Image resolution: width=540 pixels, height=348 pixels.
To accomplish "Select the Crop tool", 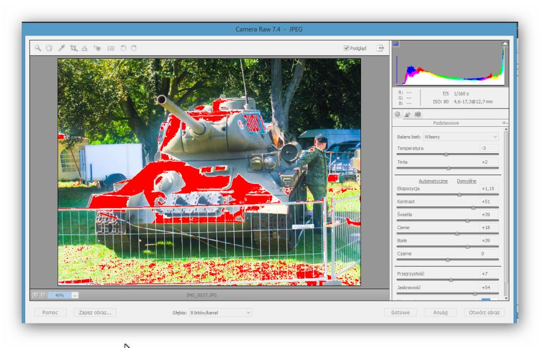I will pyautogui.click(x=74, y=48).
